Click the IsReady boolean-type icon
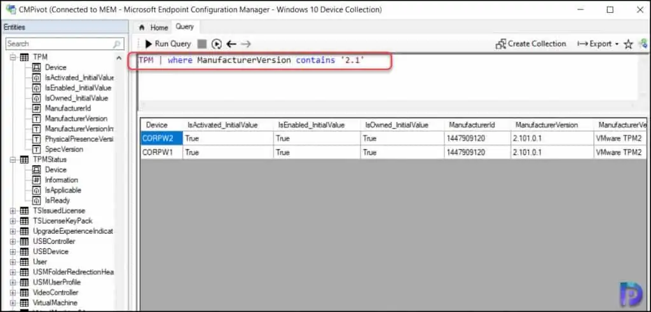The height and width of the screenshot is (312, 651). click(36, 200)
